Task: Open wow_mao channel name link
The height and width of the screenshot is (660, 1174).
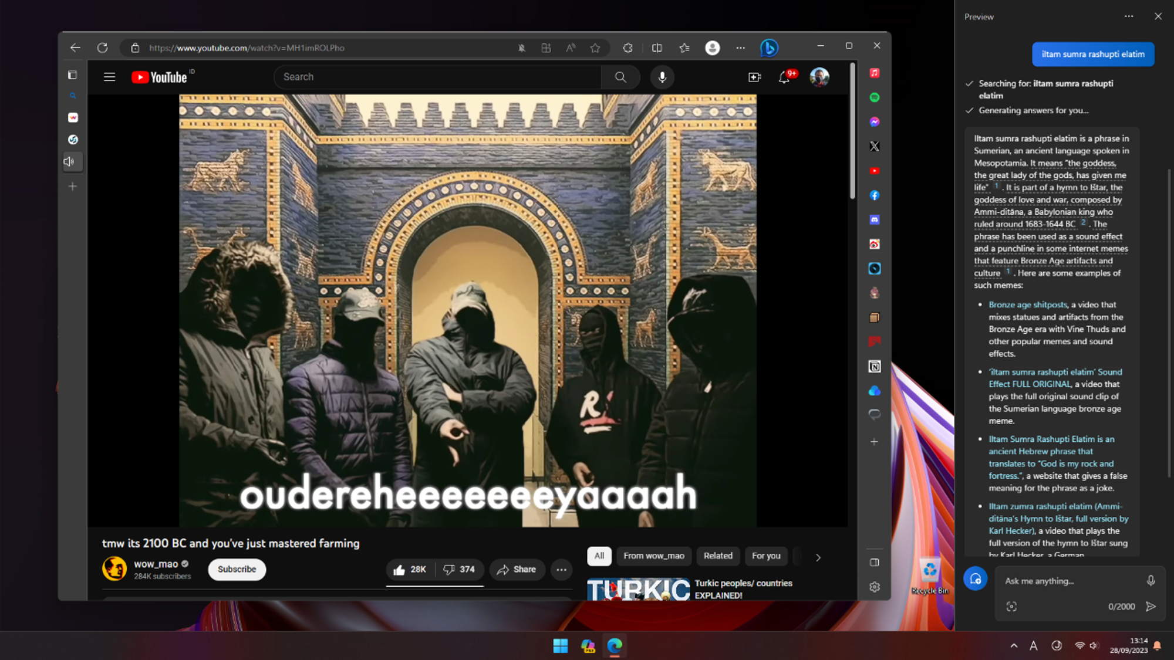Action: [x=156, y=564]
